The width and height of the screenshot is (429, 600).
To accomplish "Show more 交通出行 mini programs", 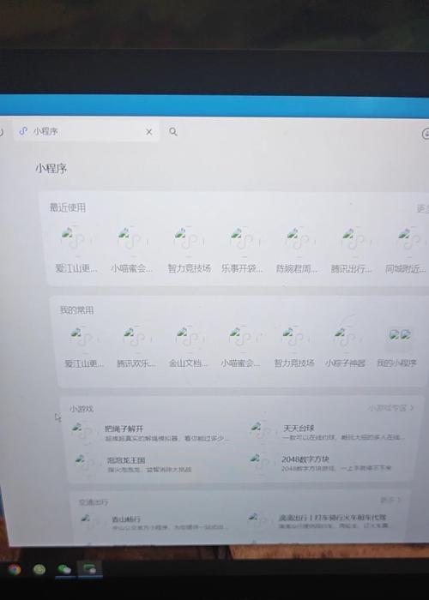I will 390,500.
